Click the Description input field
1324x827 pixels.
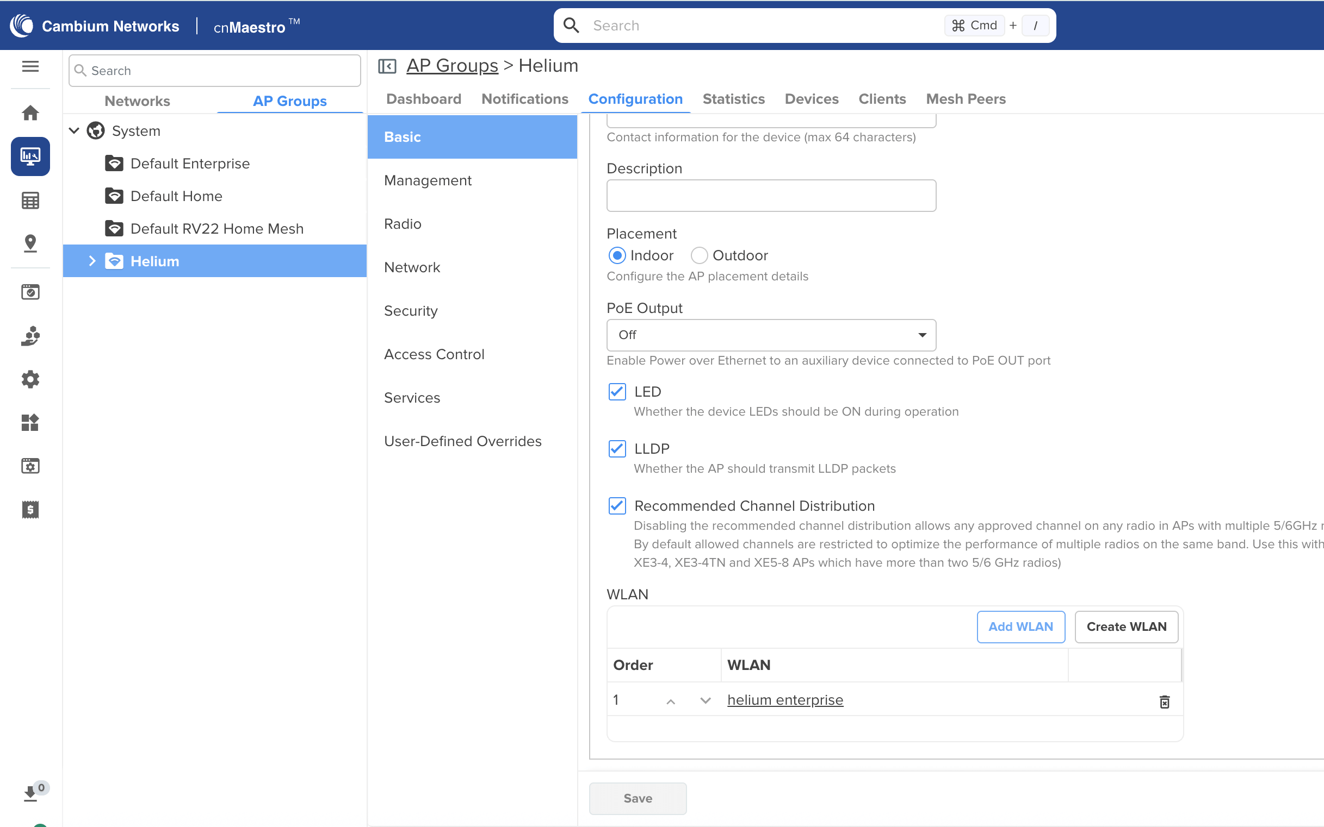coord(771,196)
